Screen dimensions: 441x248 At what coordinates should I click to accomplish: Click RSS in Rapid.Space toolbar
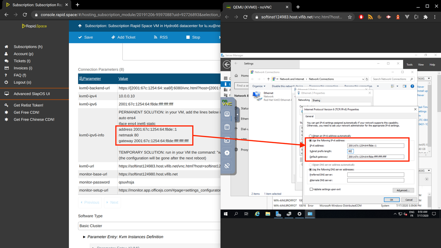161,37
